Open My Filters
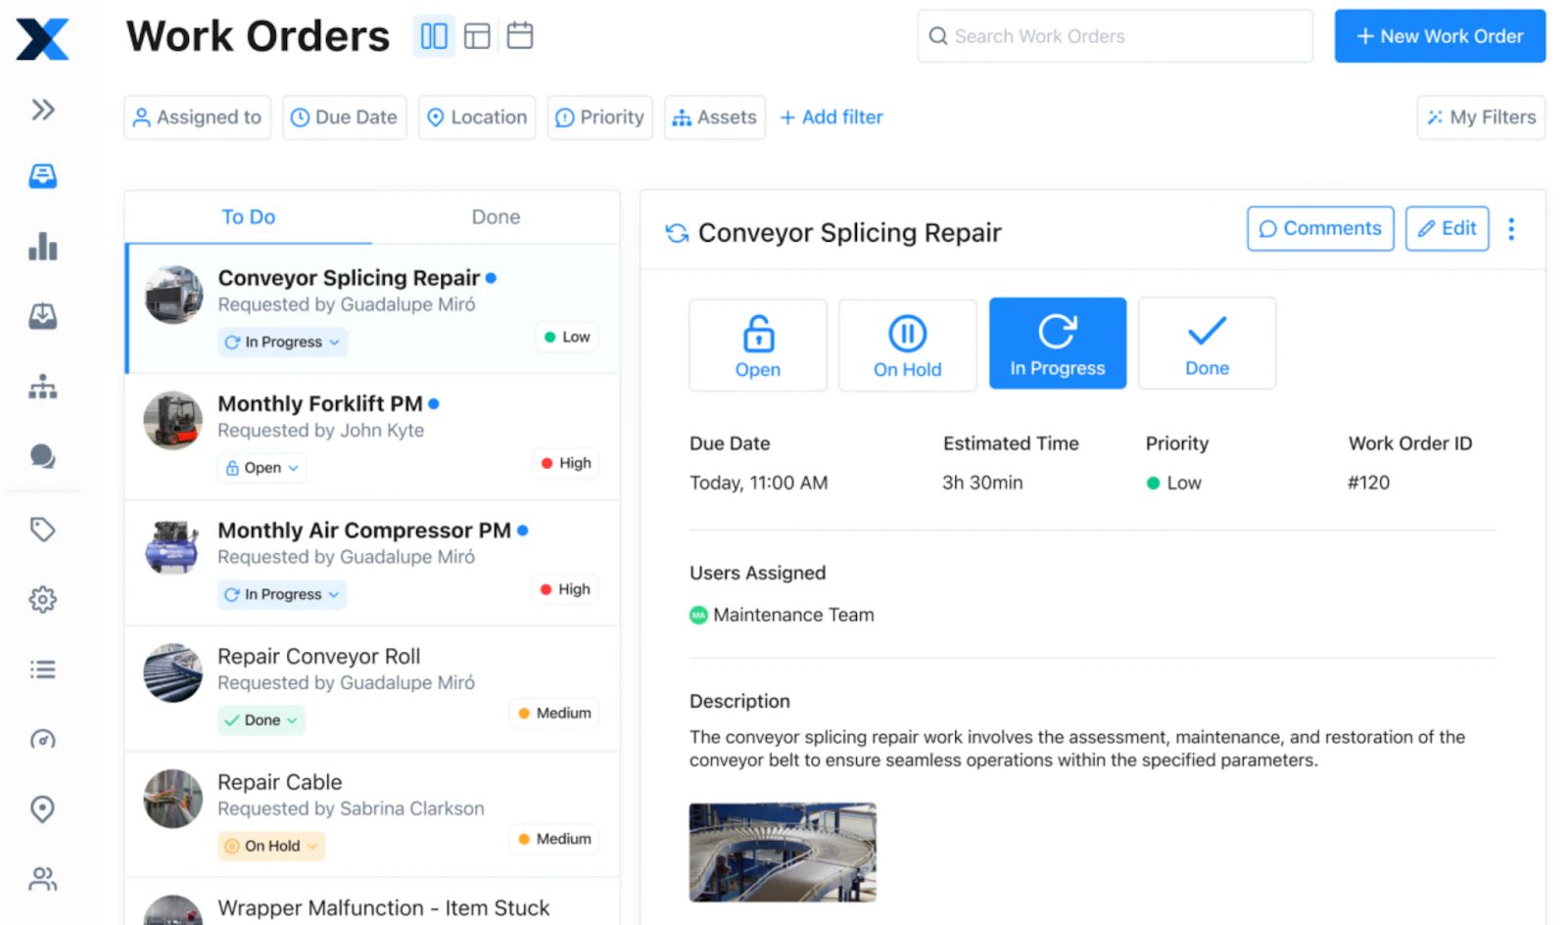Image resolution: width=1567 pixels, height=925 pixels. (x=1481, y=117)
